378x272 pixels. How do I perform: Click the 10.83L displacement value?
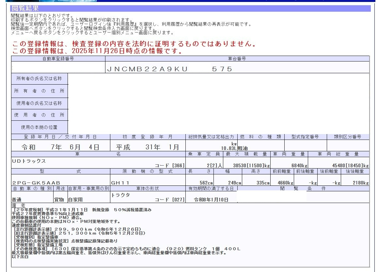(229, 148)
